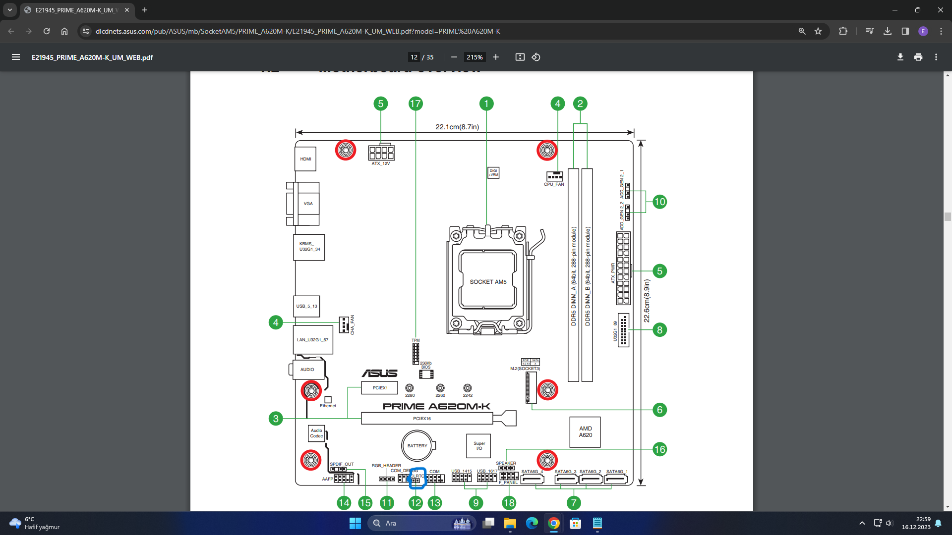Image resolution: width=952 pixels, height=535 pixels.
Task: Click the VGA port label
Action: (308, 204)
